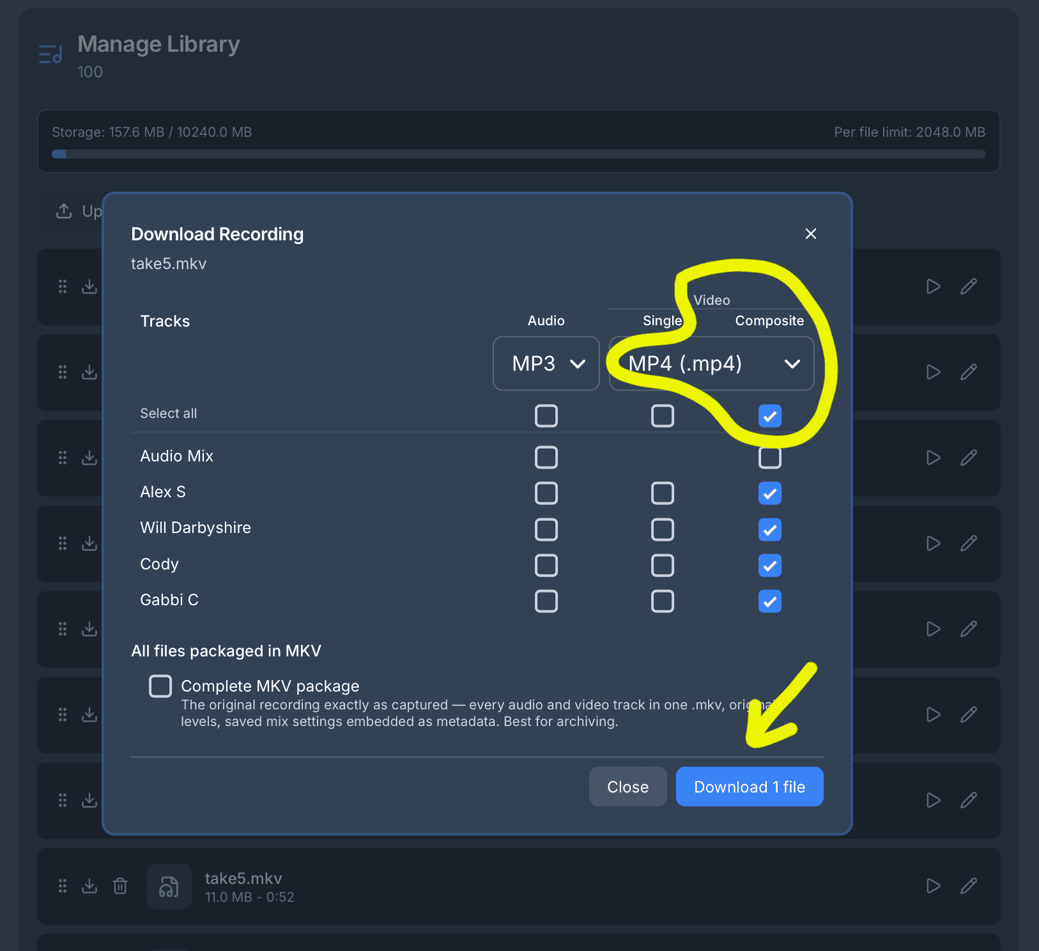
Task: Click the take5.mkv file thumbnail icon
Action: [169, 886]
